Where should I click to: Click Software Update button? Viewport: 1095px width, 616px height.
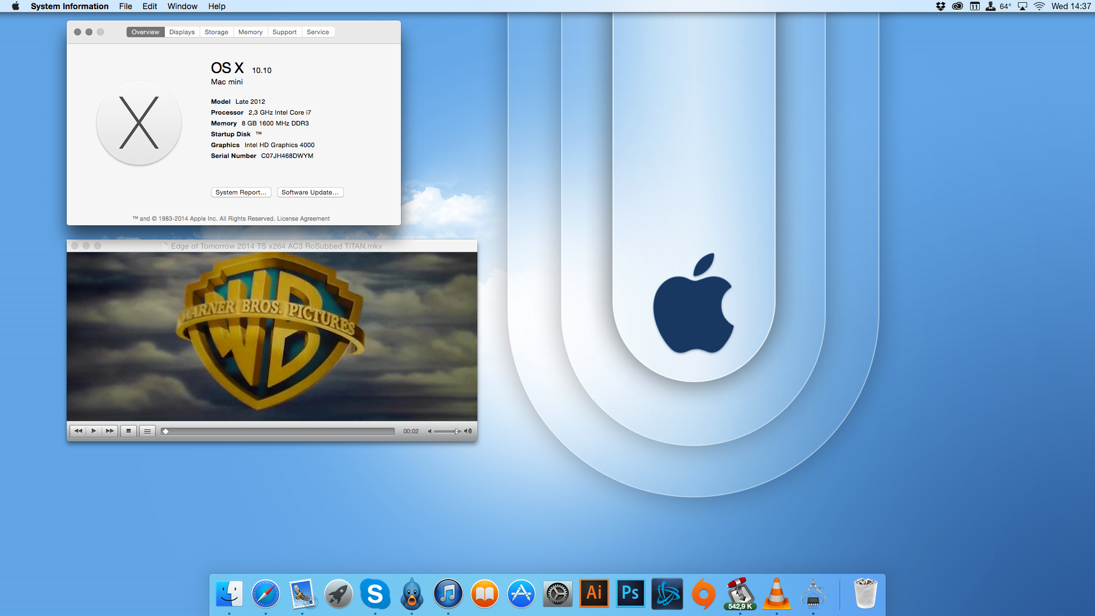pyautogui.click(x=310, y=192)
